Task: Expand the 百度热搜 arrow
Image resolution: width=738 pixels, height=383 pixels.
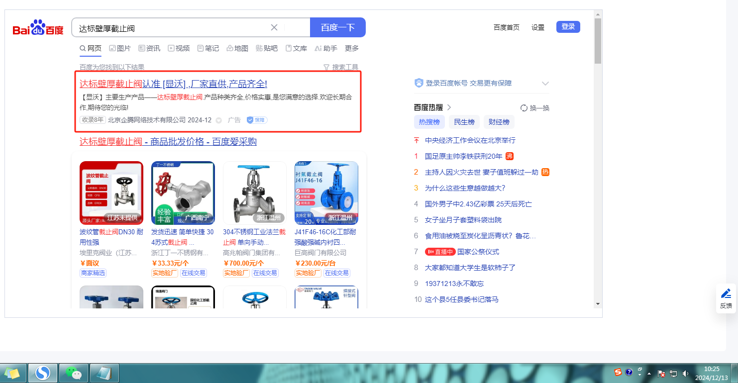Action: point(449,107)
